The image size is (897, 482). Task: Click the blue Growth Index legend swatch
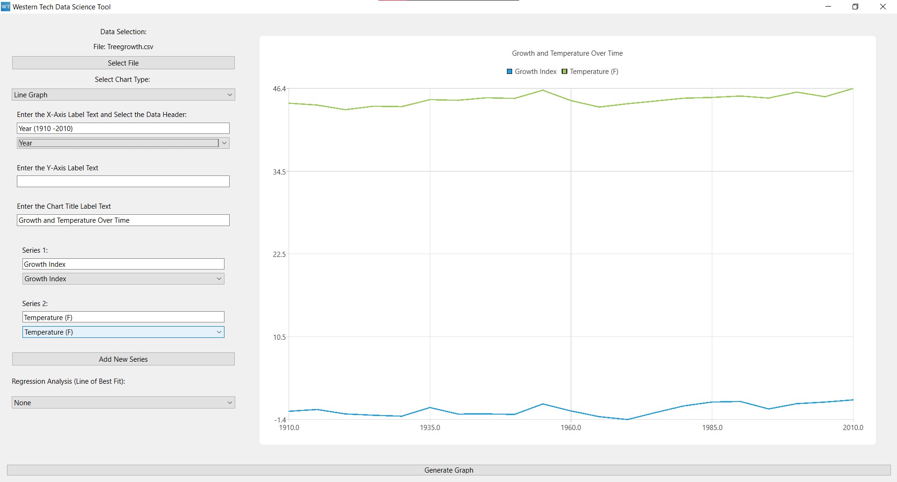click(x=509, y=72)
